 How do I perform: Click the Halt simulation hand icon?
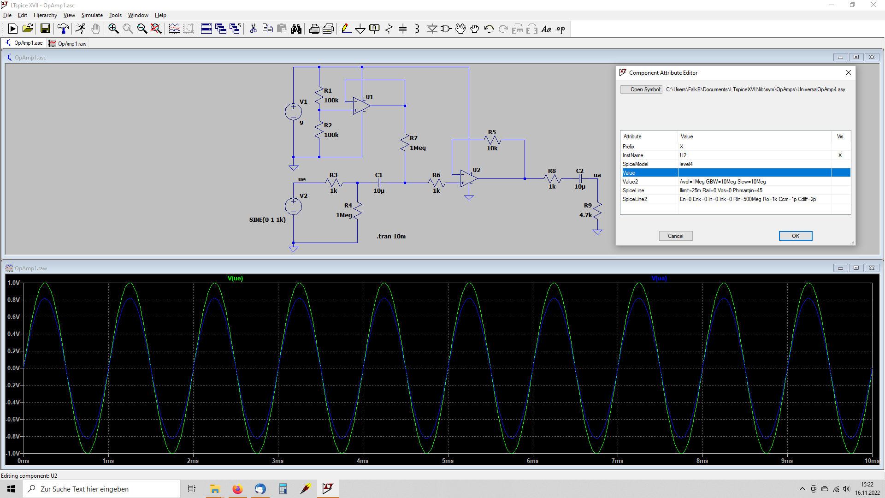coord(95,29)
